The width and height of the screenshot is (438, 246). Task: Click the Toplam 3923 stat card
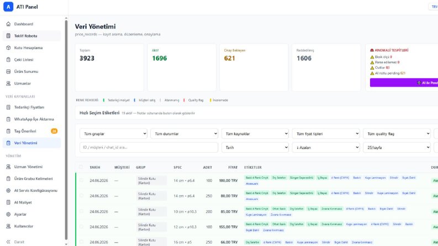coord(109,67)
